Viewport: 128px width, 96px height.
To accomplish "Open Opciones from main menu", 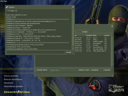I will point(9,83).
